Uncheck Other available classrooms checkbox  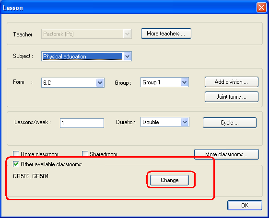[16, 164]
